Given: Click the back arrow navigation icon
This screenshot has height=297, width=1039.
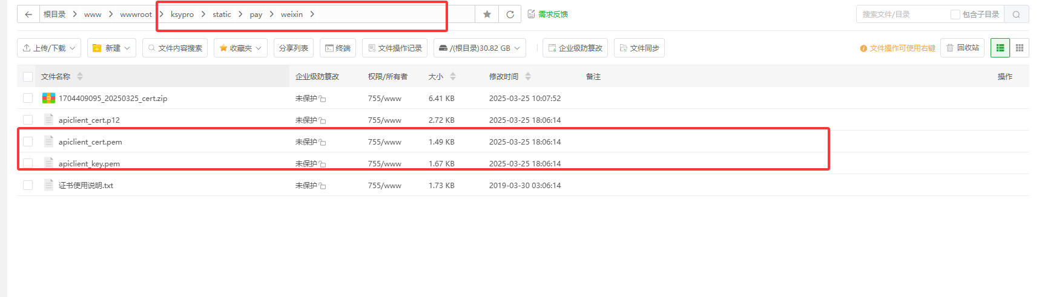Looking at the screenshot, I should (x=28, y=15).
